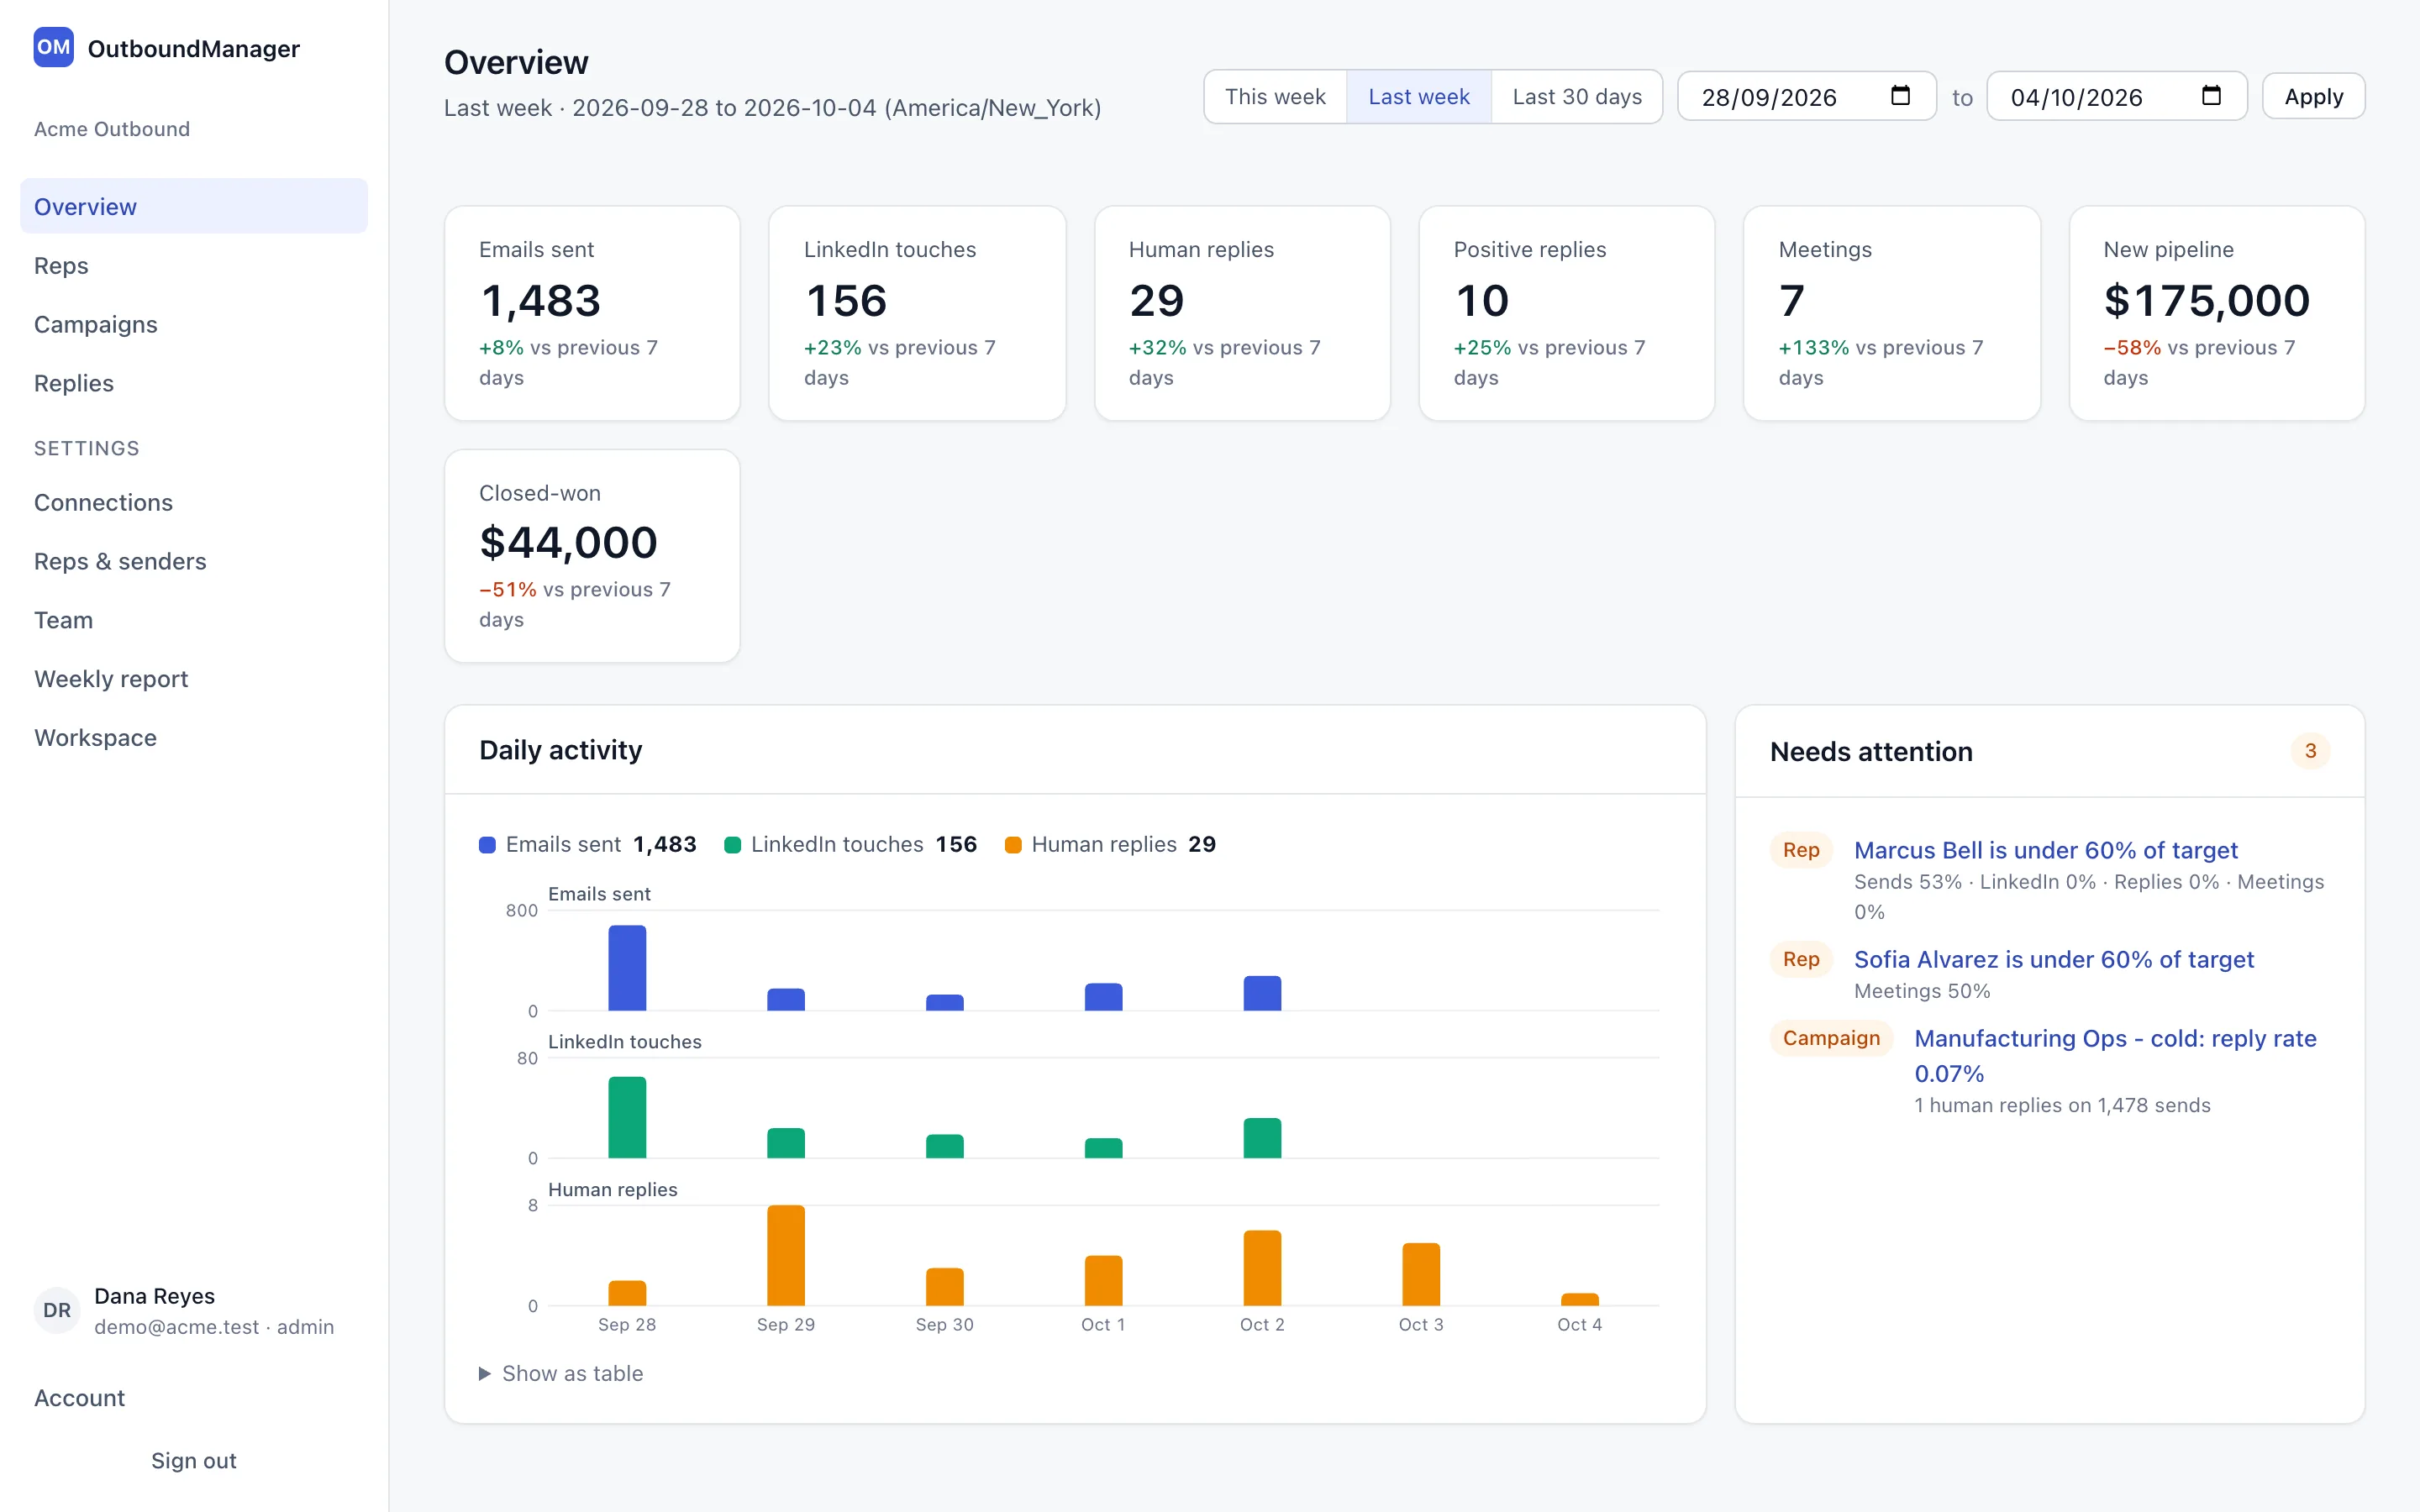
Task: Open the Reps page
Action: pyautogui.click(x=194, y=265)
